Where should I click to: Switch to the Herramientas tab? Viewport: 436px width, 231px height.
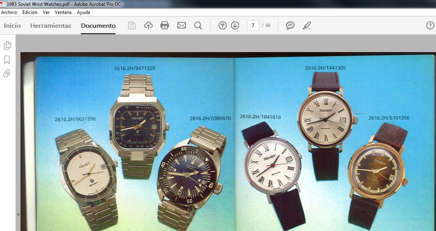click(x=51, y=25)
